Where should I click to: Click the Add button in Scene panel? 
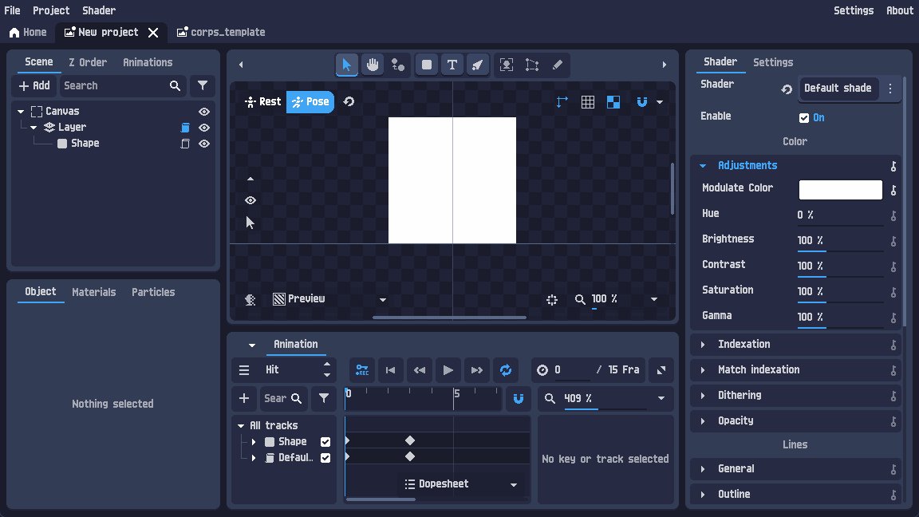[x=34, y=85]
